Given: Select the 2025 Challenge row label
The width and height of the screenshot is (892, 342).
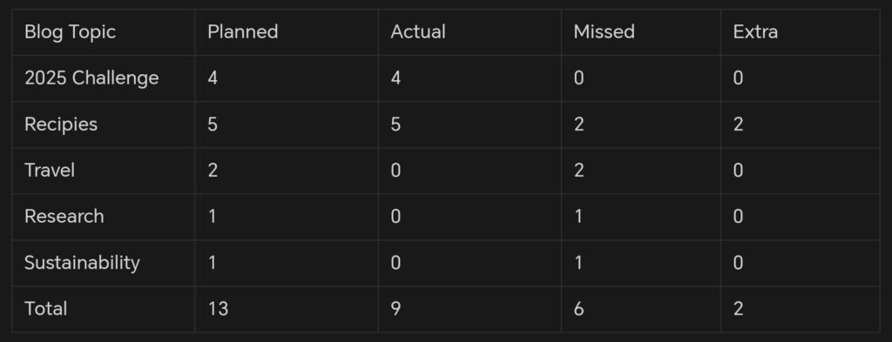Looking at the screenshot, I should click(91, 77).
